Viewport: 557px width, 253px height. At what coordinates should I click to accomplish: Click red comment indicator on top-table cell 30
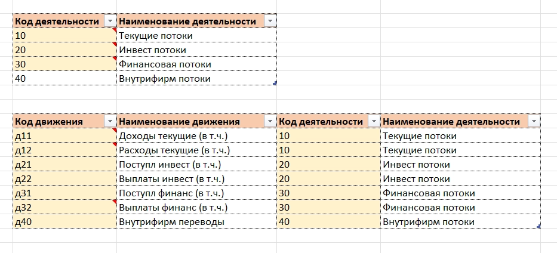(x=115, y=58)
